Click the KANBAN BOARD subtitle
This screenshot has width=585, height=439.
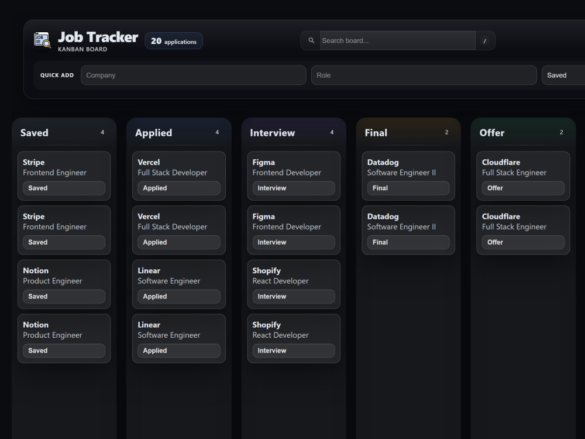tap(82, 49)
